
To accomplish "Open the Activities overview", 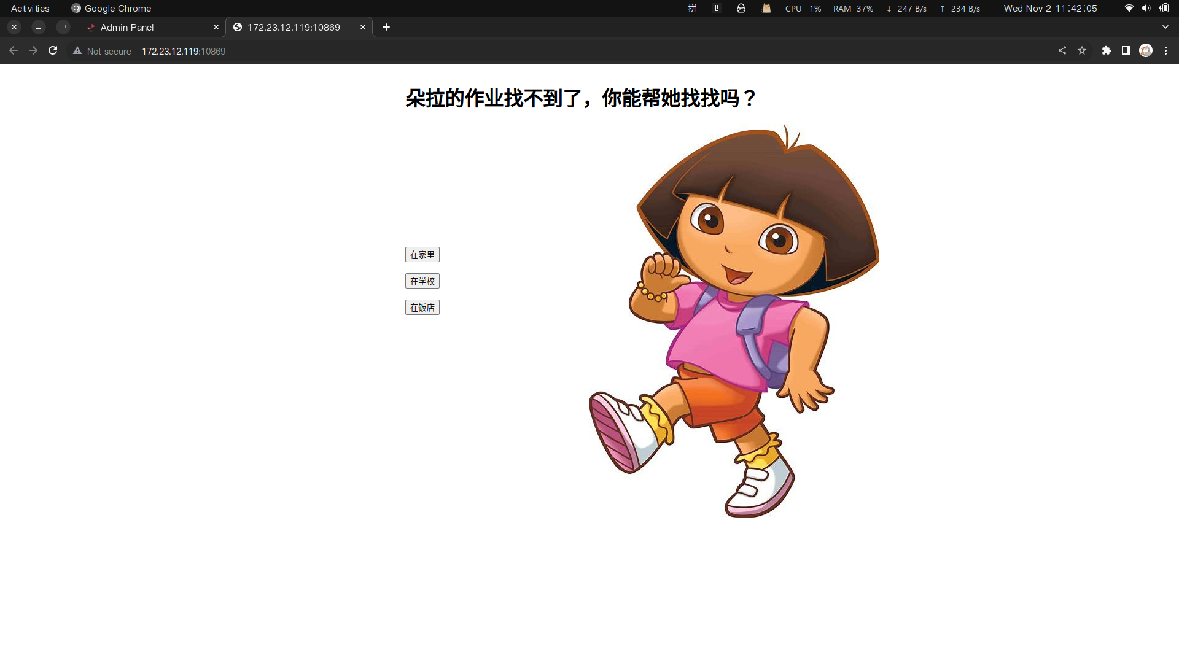I will pos(30,8).
